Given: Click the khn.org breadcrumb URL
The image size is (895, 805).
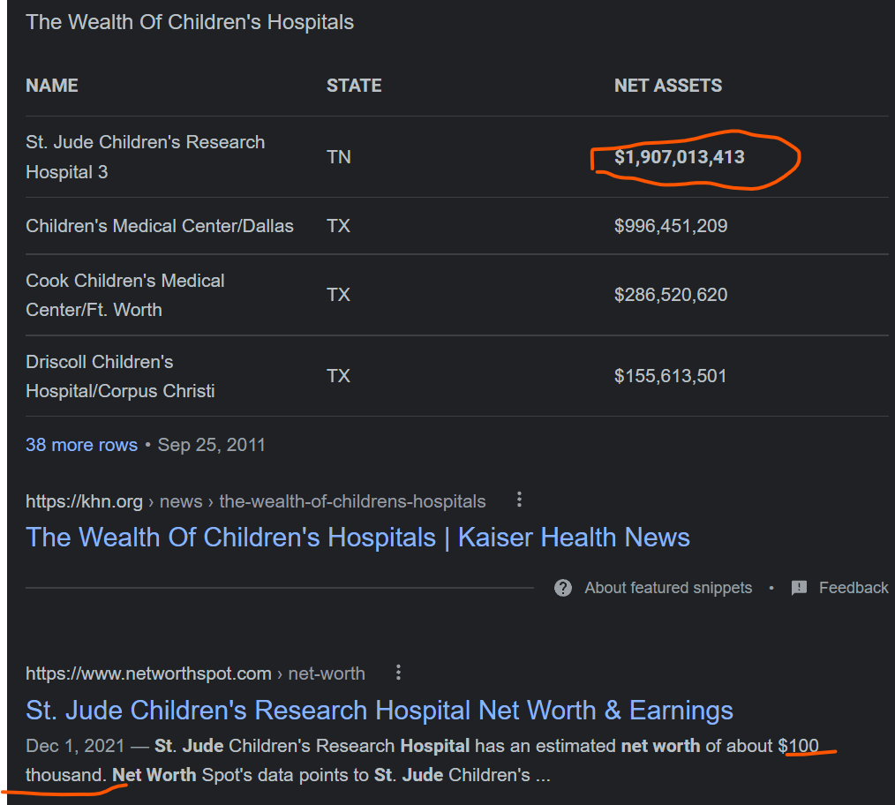Looking at the screenshot, I should pos(256,501).
